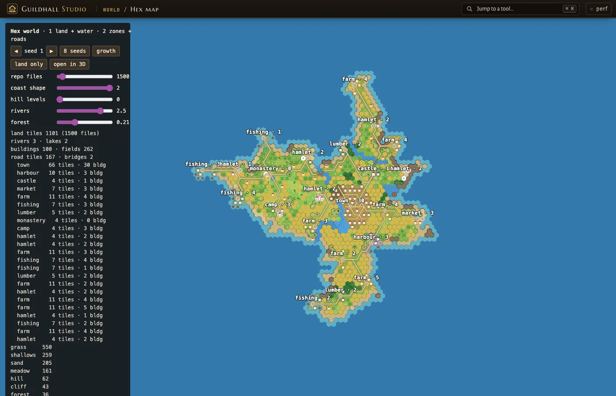Click the 'monastery 4 tiles · 0 bldg' row
The width and height of the screenshot is (616, 396).
pos(61,220)
